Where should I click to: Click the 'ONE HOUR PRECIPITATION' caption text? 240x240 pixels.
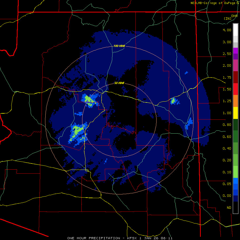coord(94,238)
